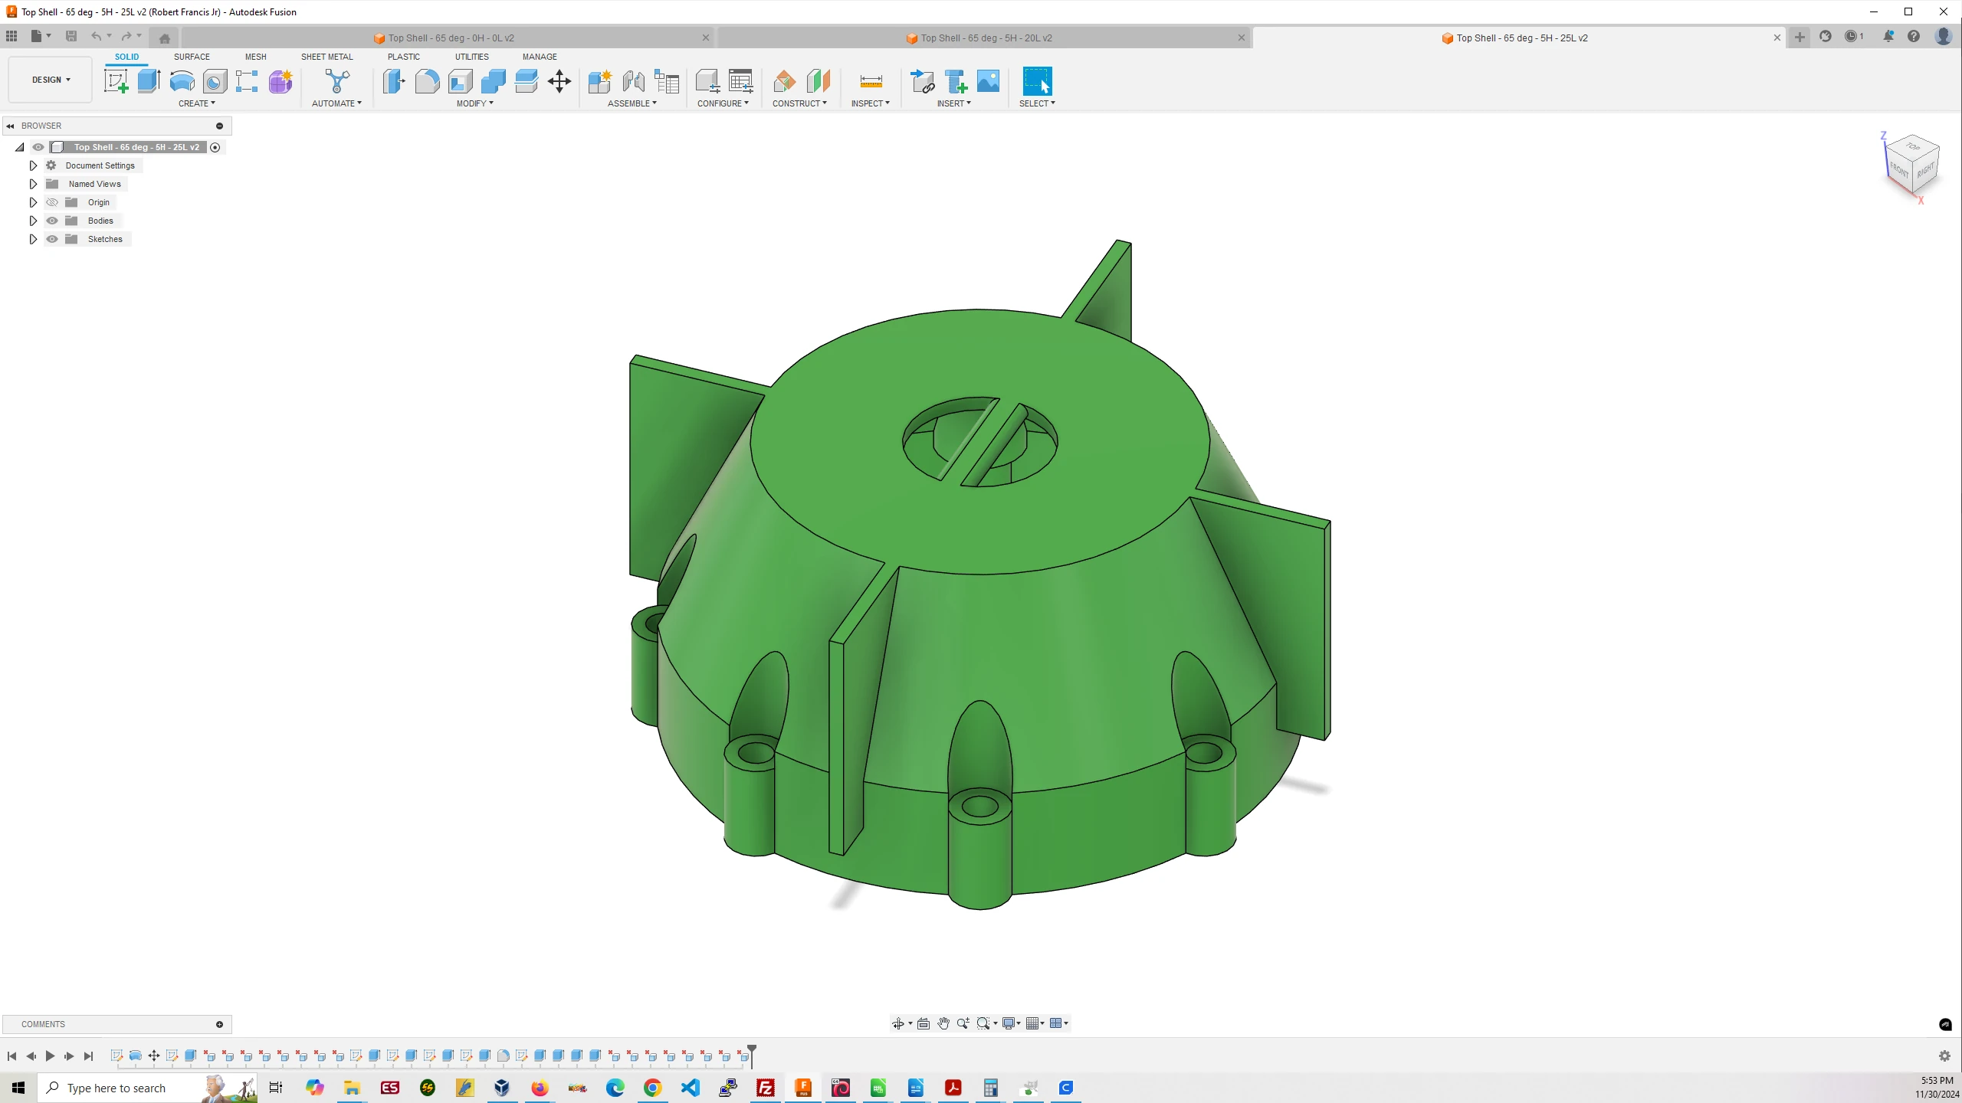Switch to the SHEET METAL tab
This screenshot has height=1103, width=1962.
coord(327,57)
